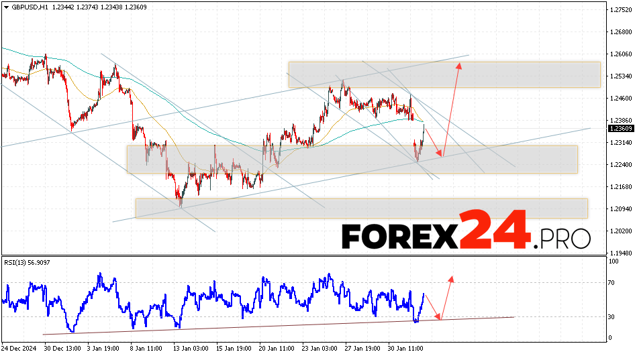Click the red upward arrow head in RSI panel
The height and width of the screenshot is (356, 637).
pos(451,278)
